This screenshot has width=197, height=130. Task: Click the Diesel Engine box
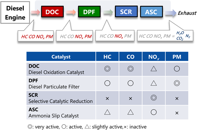tap(15, 13)
